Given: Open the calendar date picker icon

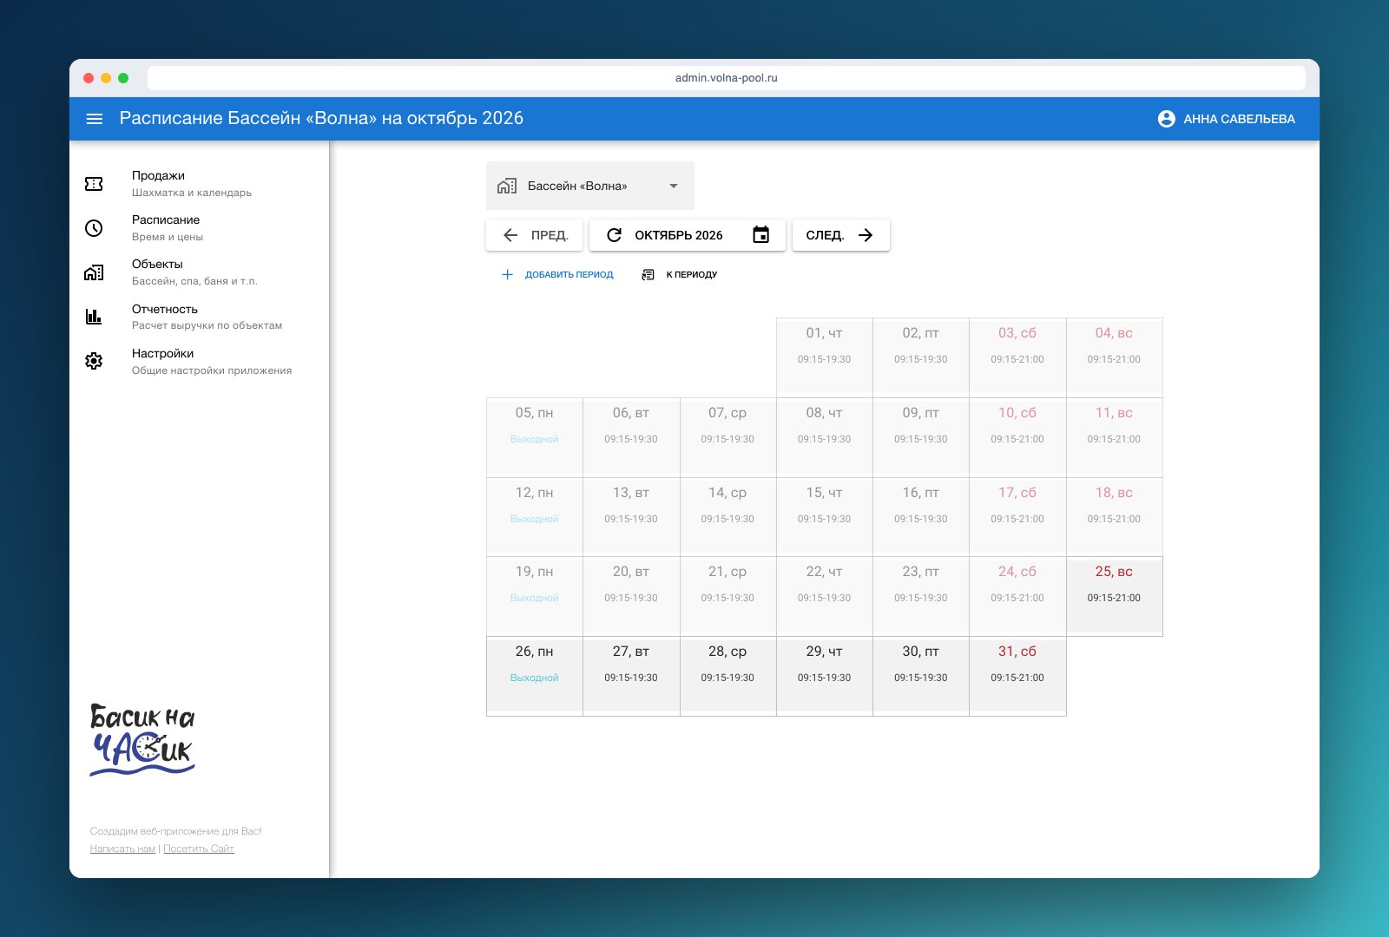Looking at the screenshot, I should 760,235.
